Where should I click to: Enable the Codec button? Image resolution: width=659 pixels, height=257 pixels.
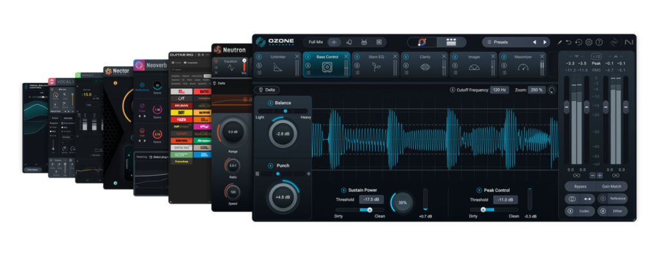coord(580,211)
